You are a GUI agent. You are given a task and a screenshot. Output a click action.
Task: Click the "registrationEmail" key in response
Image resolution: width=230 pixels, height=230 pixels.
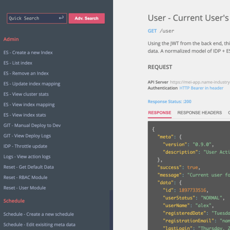pos(188,221)
